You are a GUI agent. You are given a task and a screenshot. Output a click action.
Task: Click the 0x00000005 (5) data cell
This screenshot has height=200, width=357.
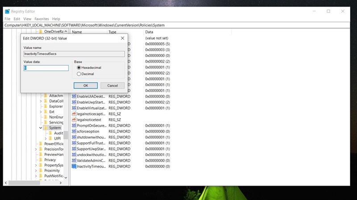coord(158,44)
